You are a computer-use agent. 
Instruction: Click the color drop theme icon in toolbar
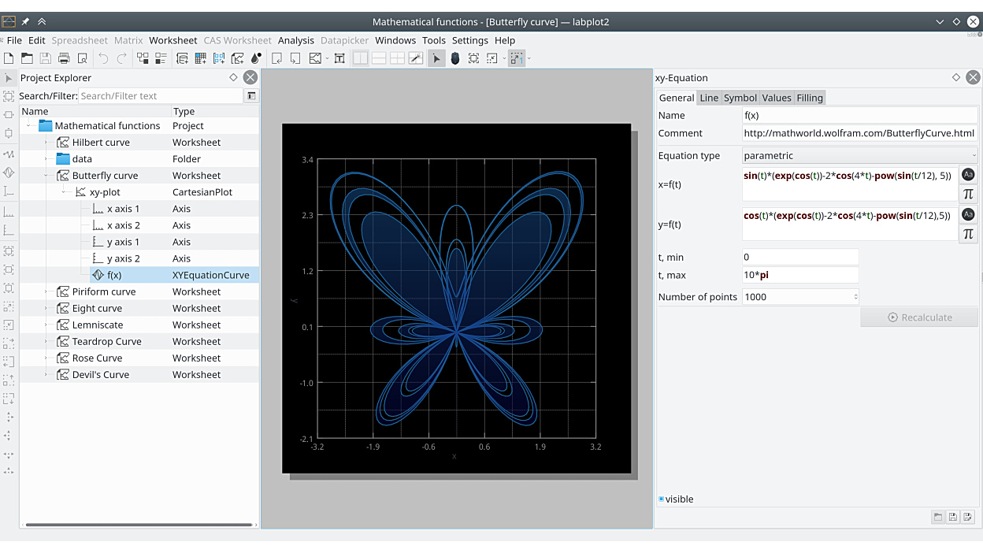coord(256,58)
